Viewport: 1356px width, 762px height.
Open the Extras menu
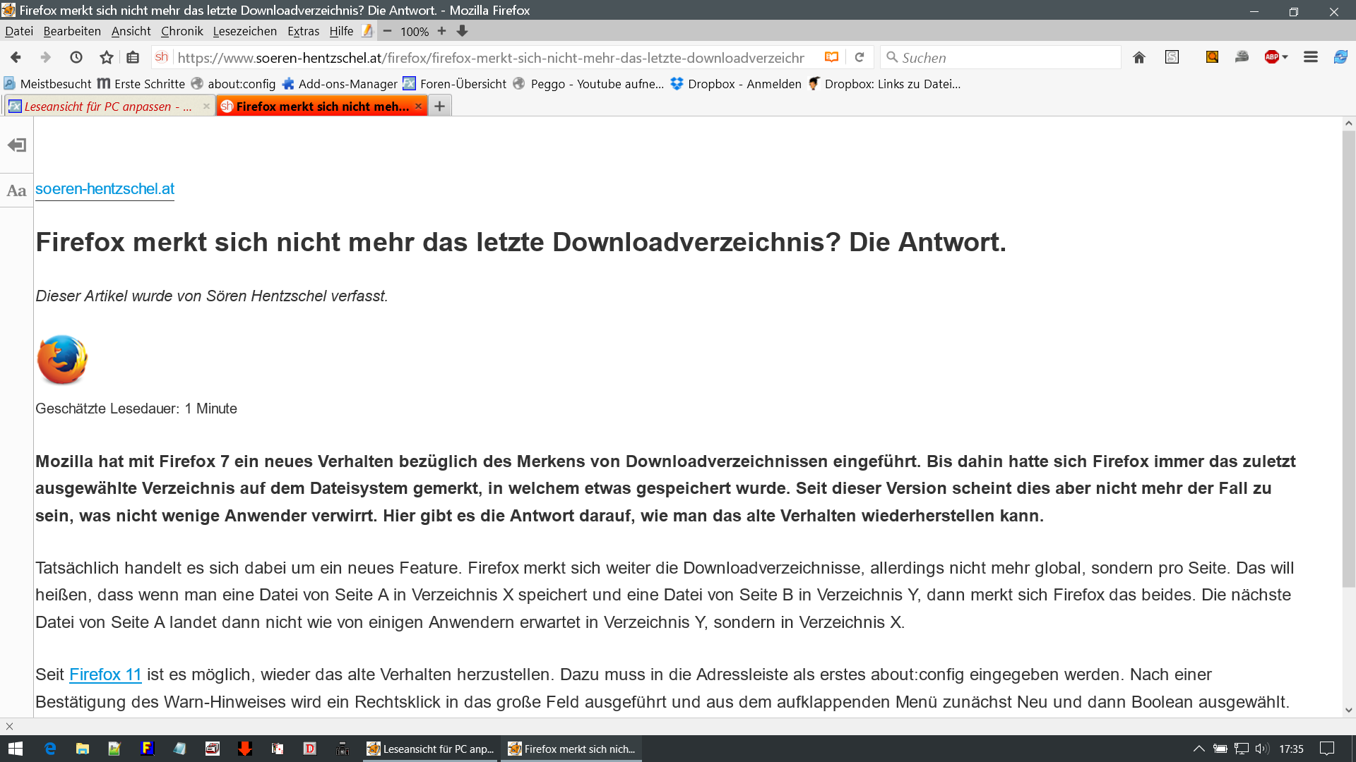click(303, 31)
